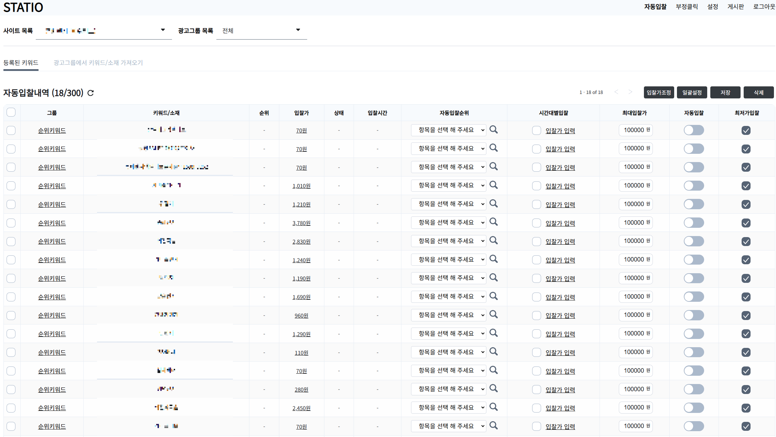Enable the 자동입찰 toggle in the first row
The width and height of the screenshot is (776, 437).
click(693, 130)
